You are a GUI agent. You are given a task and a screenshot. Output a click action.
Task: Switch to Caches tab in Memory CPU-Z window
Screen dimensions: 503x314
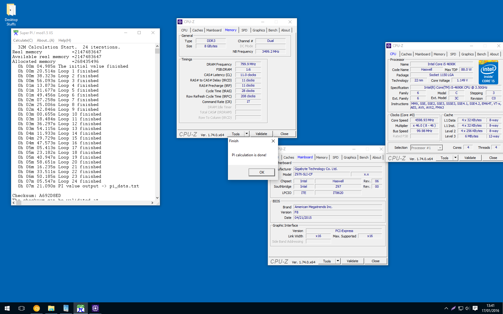pos(197,30)
